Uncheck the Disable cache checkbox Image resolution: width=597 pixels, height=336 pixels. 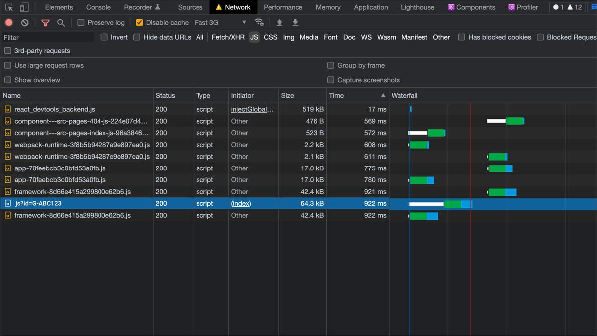coord(139,22)
